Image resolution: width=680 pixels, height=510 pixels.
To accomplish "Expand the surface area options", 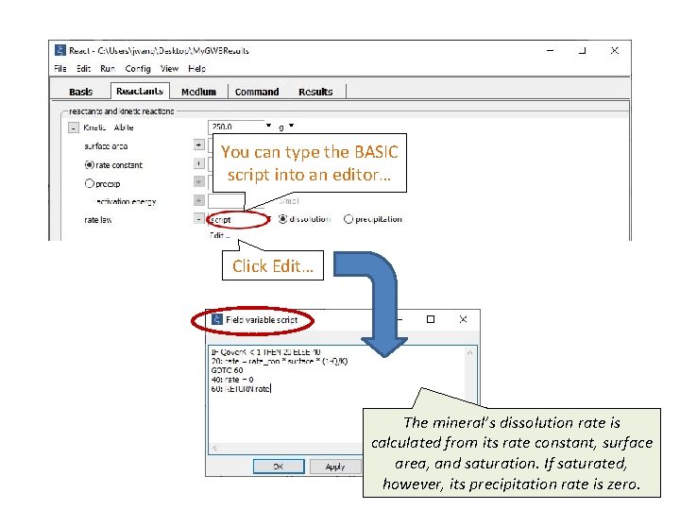I will pos(198,144).
